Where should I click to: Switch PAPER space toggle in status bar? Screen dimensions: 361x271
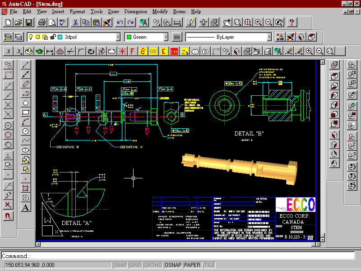pos(193,265)
